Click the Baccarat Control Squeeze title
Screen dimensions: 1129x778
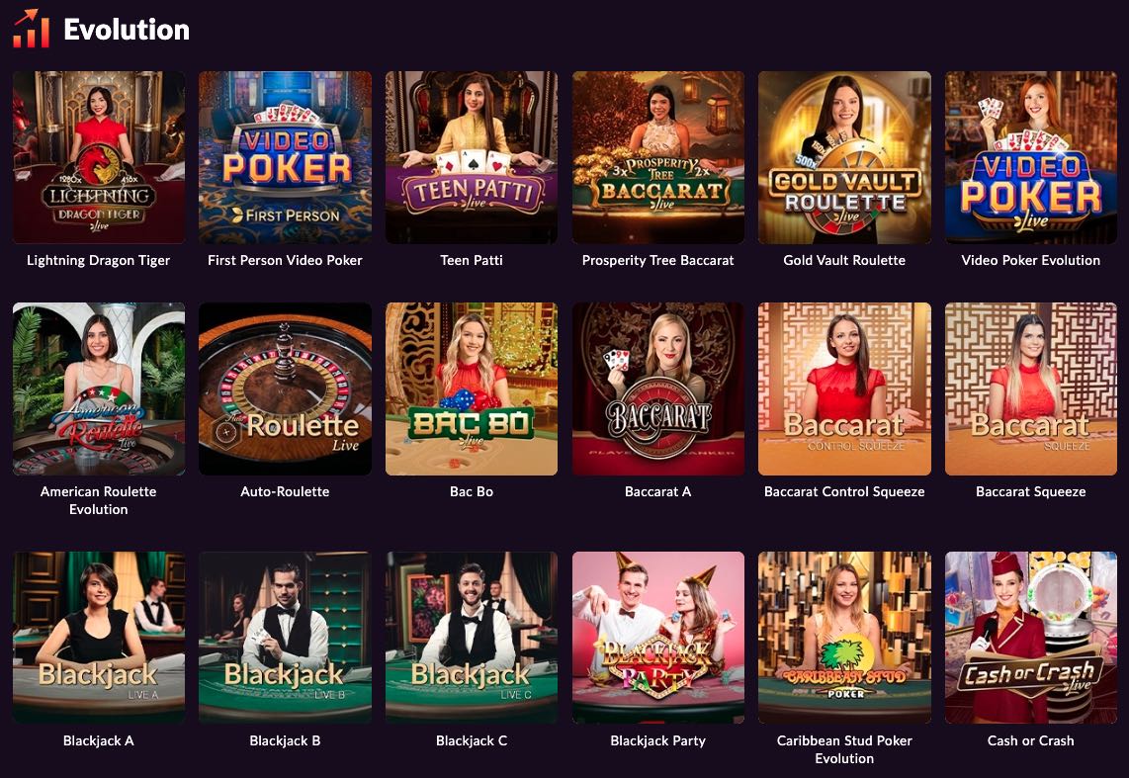pyautogui.click(x=844, y=491)
